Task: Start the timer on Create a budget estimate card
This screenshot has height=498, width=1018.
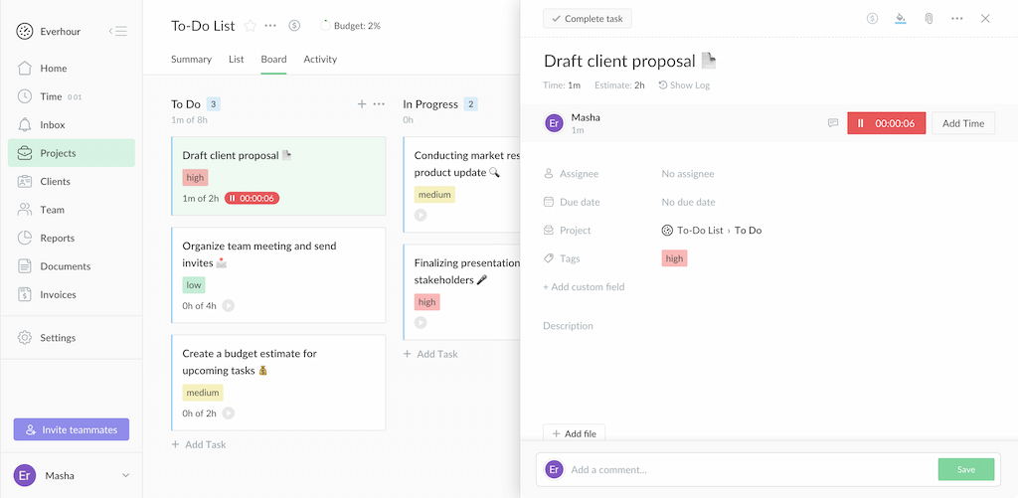Action: (229, 413)
